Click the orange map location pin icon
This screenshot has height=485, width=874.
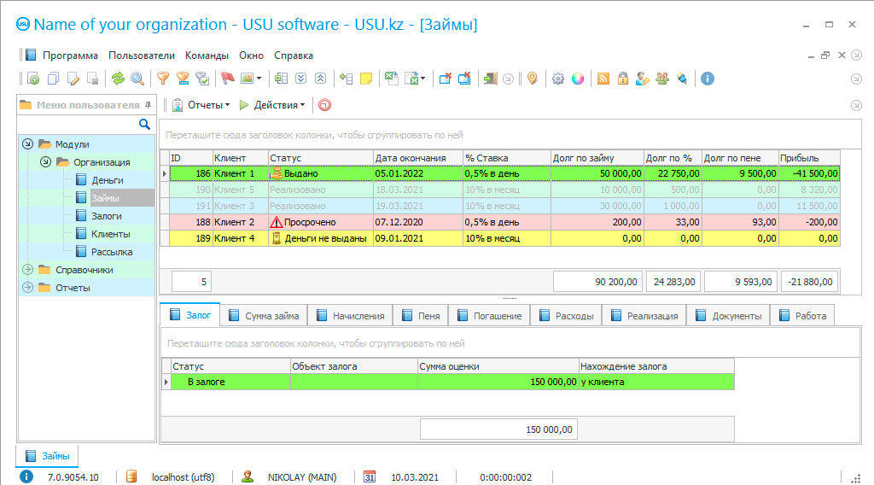pos(533,79)
